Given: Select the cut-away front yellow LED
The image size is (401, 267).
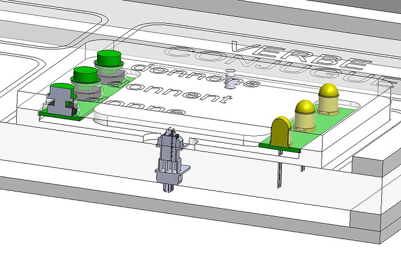Looking at the screenshot, I should 281,132.
